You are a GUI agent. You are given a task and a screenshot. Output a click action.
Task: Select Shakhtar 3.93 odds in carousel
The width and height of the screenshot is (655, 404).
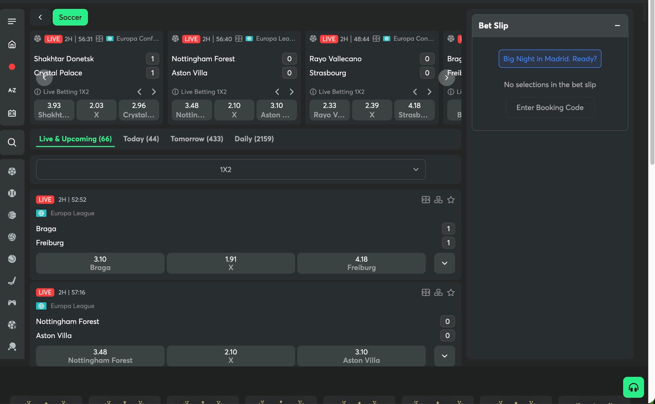pyautogui.click(x=54, y=110)
